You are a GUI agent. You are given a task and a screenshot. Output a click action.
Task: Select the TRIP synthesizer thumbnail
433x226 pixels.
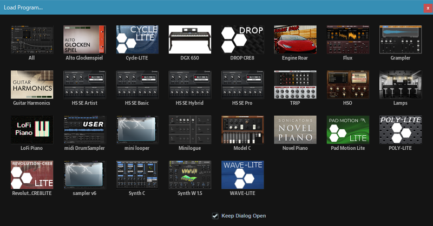(295, 84)
